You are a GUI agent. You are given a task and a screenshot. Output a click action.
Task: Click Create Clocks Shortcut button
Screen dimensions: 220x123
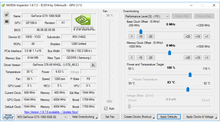click(x=138, y=117)
